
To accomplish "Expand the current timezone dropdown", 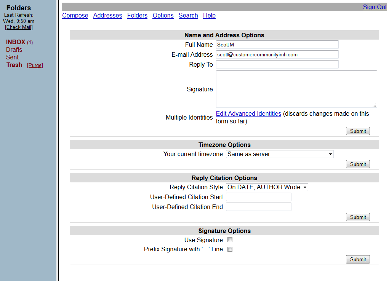I will tap(280, 154).
